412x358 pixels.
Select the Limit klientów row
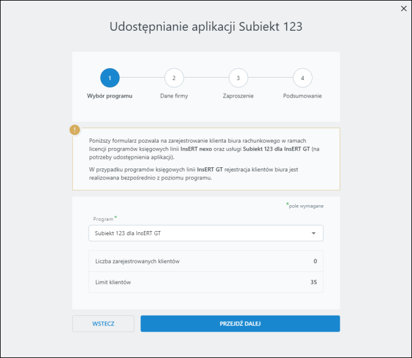tap(206, 282)
